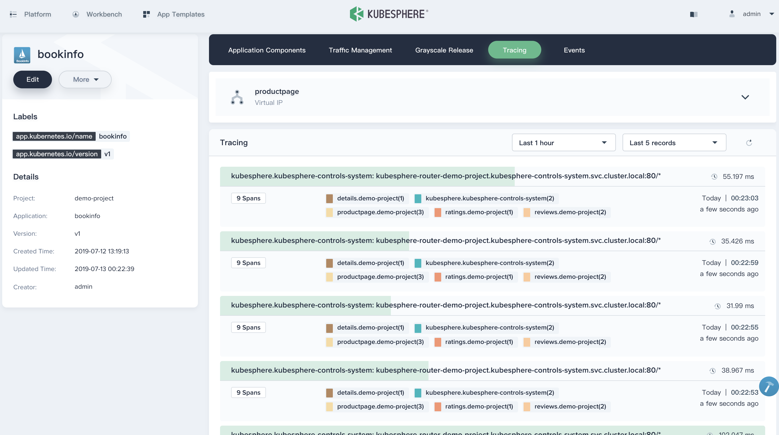
Task: Click the teal kubesphere-controls-system color swatch in first trace
Action: click(x=418, y=198)
